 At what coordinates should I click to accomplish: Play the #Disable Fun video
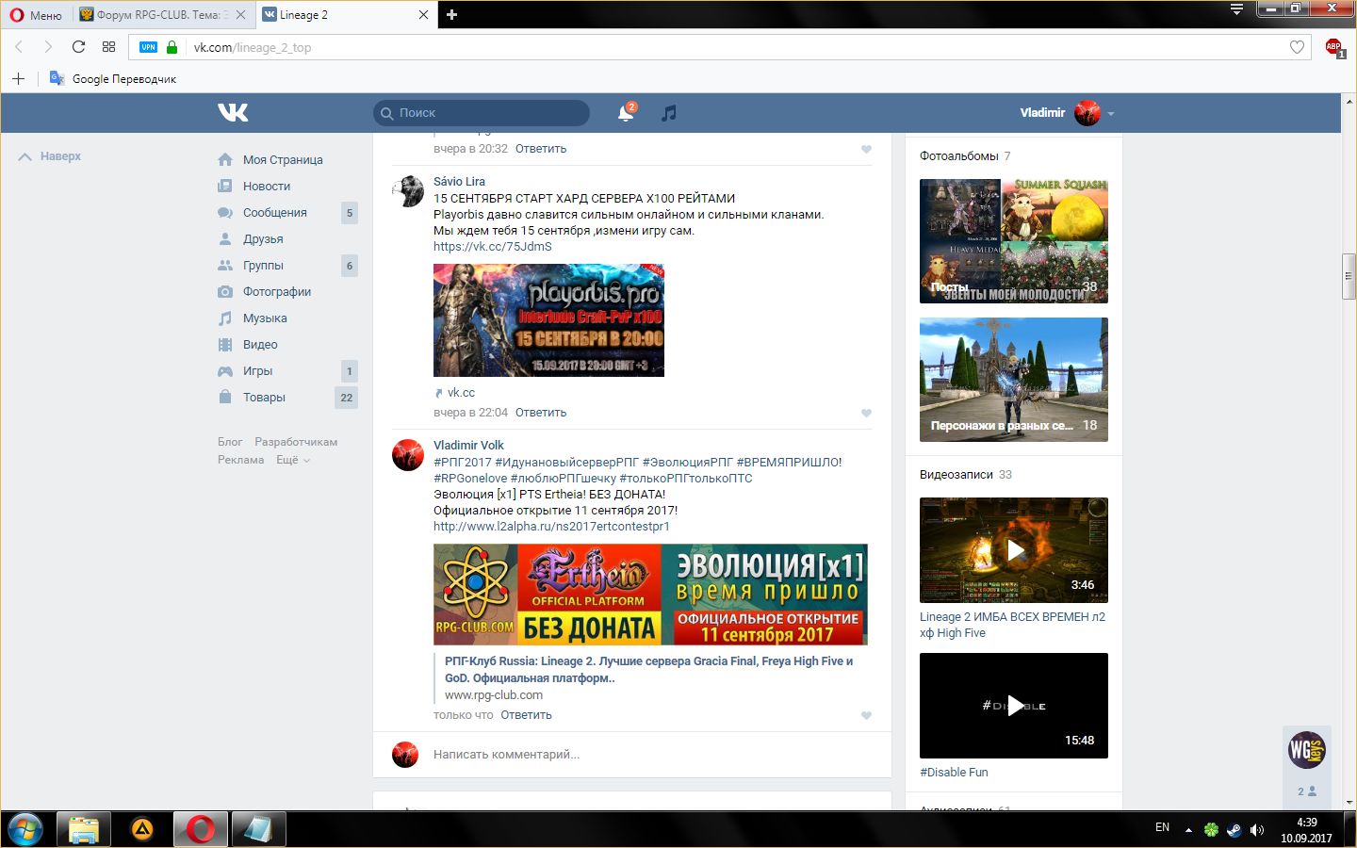1014,706
